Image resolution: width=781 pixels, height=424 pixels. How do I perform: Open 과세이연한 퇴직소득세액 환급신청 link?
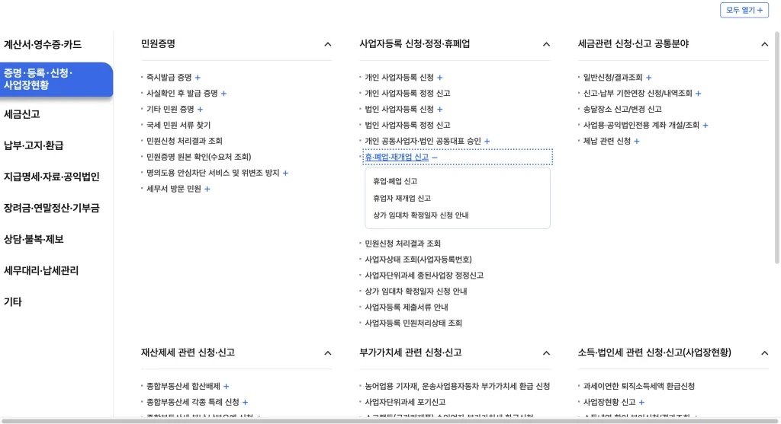tap(639, 386)
